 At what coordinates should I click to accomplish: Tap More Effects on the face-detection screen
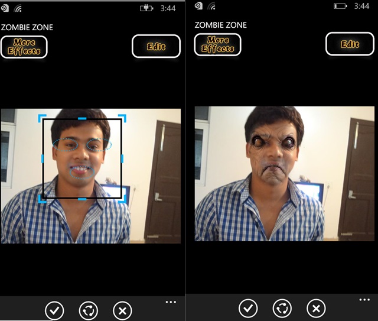click(24, 47)
